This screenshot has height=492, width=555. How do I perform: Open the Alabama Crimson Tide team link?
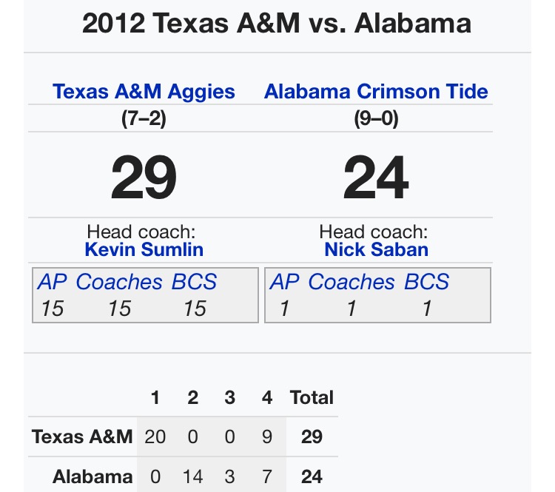[x=376, y=92]
